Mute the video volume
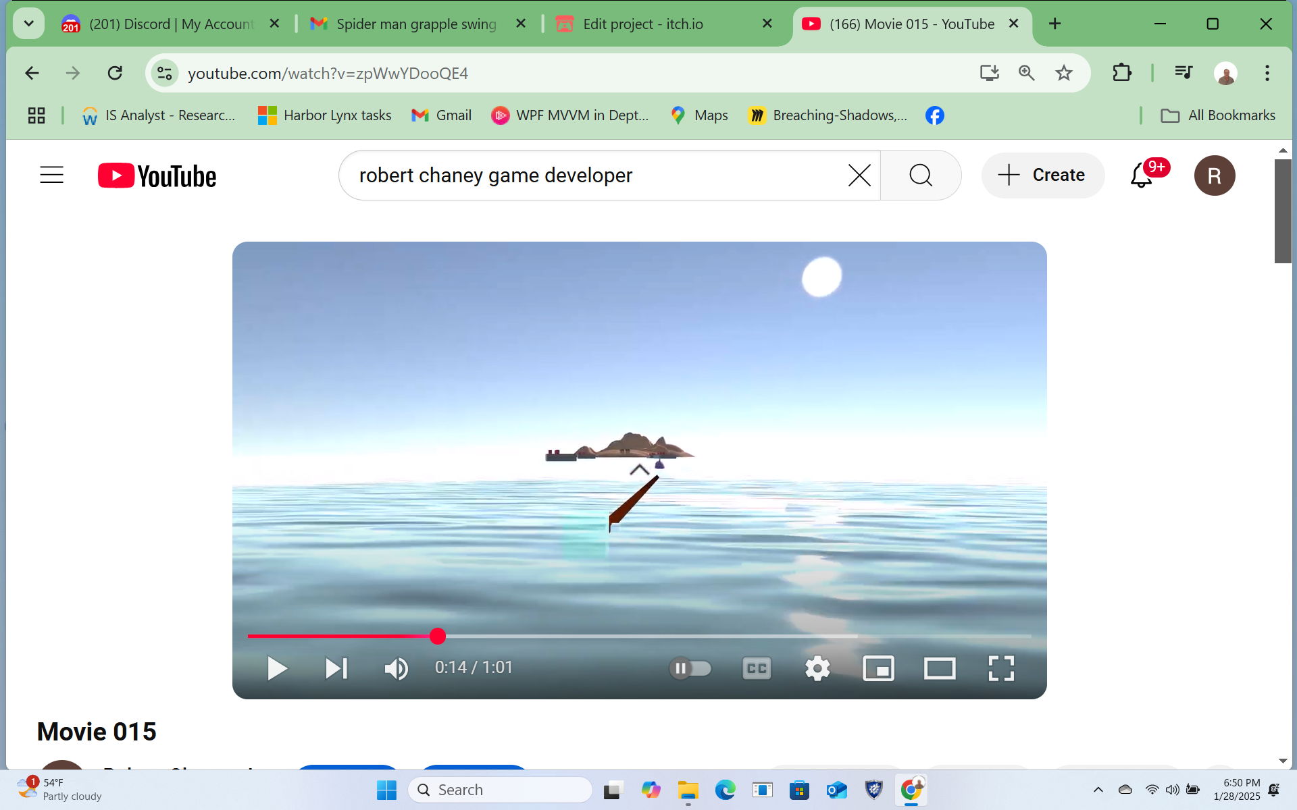 (396, 668)
